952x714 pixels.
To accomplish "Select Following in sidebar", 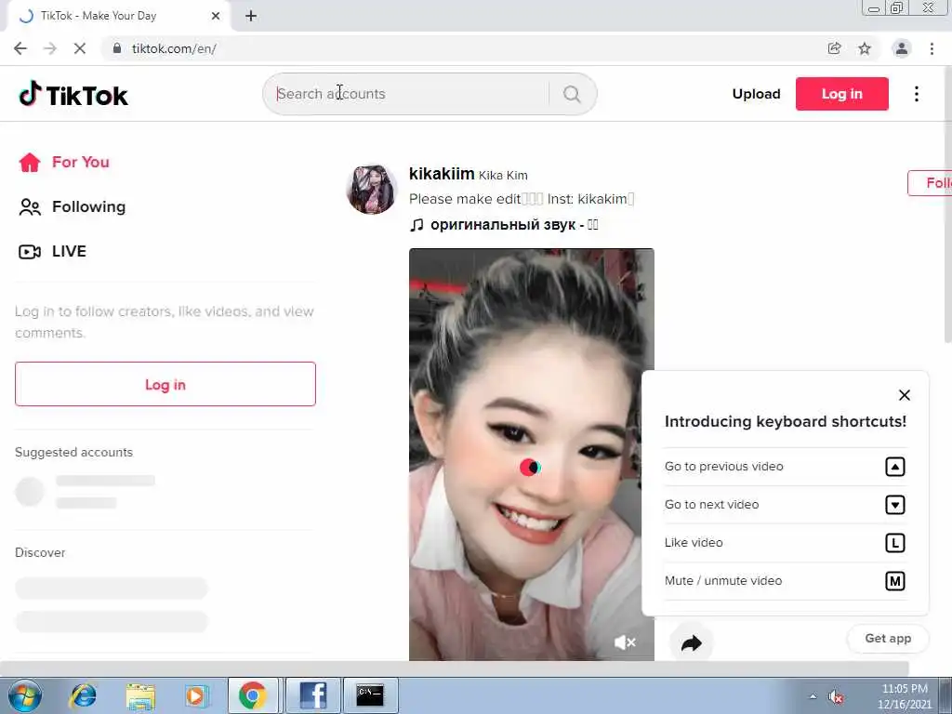I will (88, 207).
